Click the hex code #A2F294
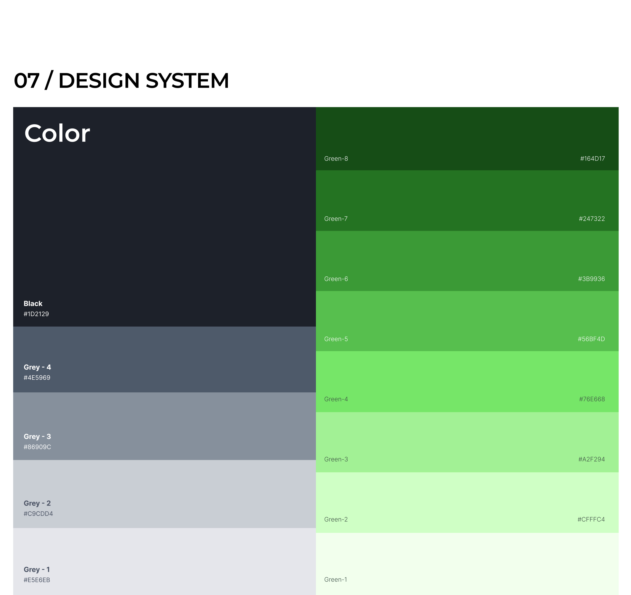 tap(592, 459)
